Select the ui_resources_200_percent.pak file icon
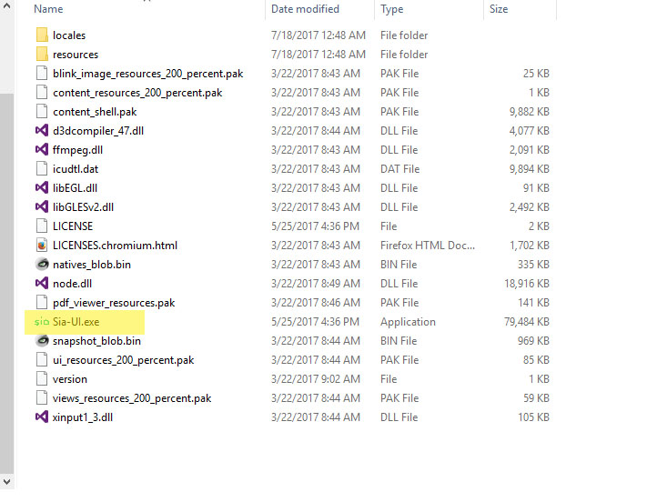The image size is (667, 502). coord(42,360)
